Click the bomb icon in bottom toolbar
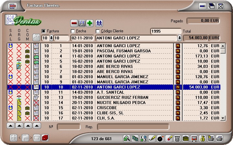Viewport: 233px width, 145px height. pyautogui.click(x=160, y=139)
